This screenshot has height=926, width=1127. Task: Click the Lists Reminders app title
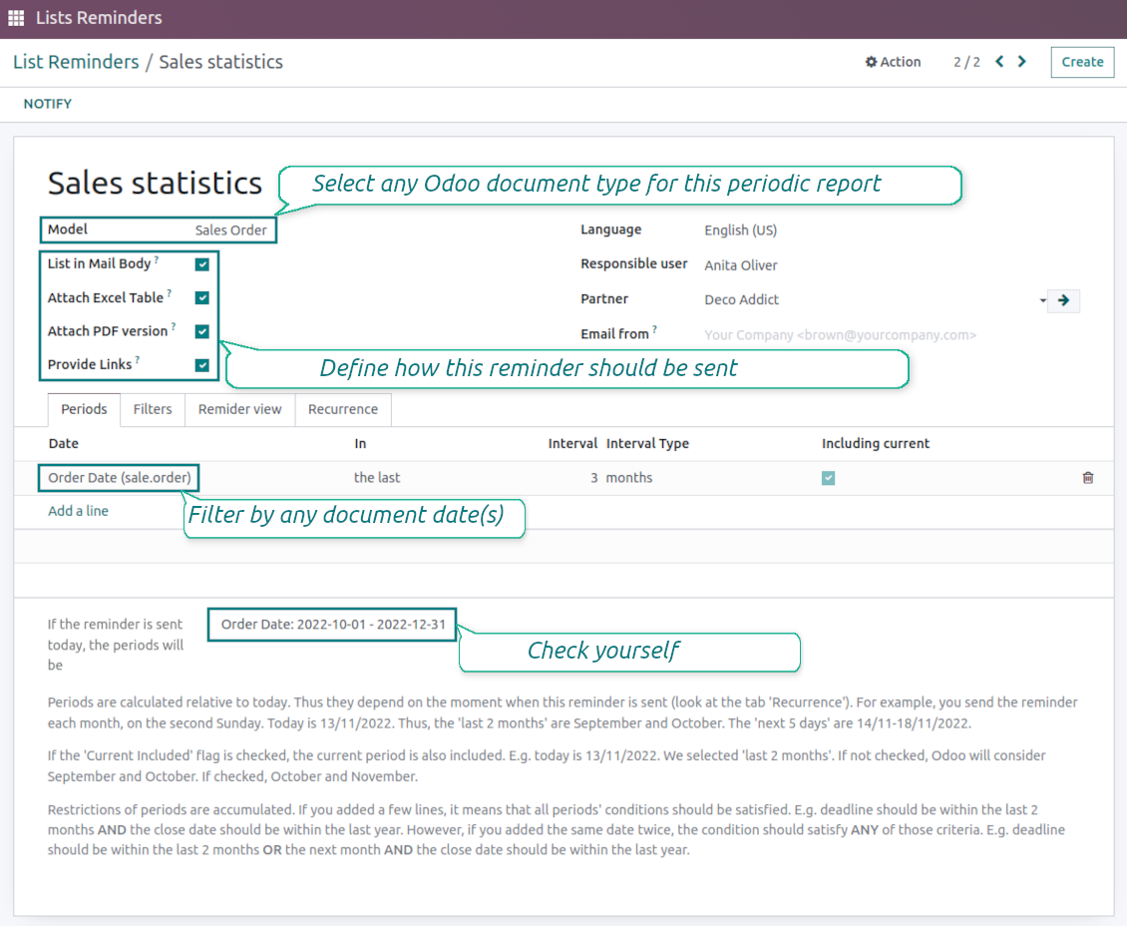(99, 18)
